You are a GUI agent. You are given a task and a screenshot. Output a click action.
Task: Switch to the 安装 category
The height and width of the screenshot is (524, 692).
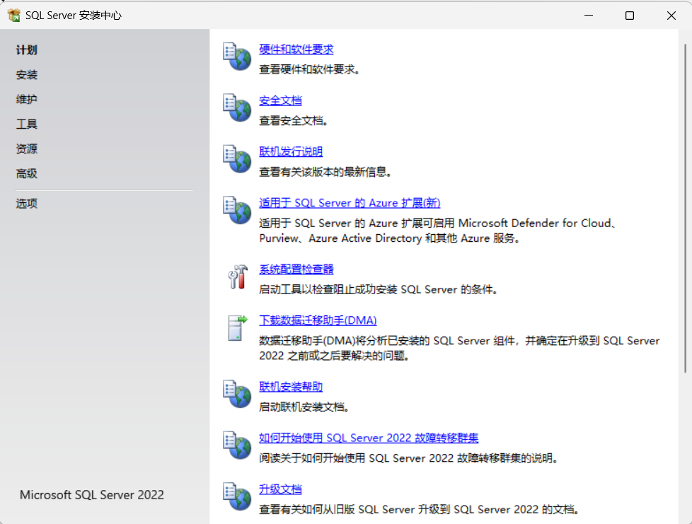[x=26, y=75]
